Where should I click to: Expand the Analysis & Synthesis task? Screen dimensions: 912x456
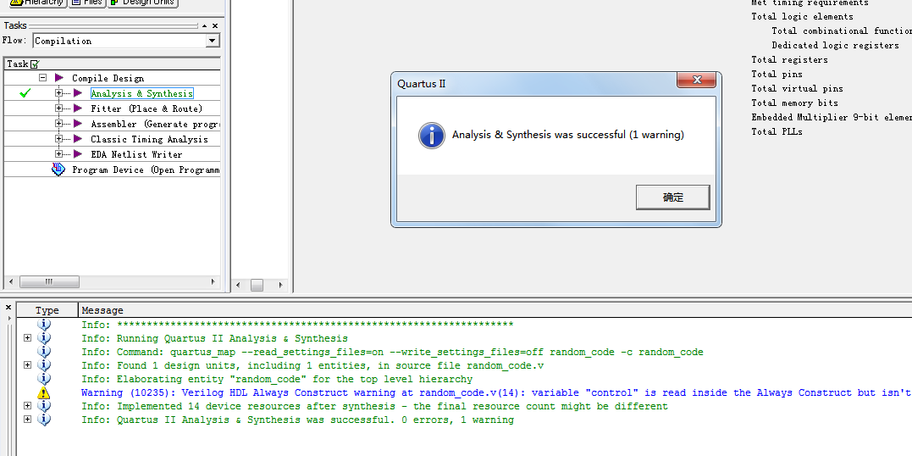(58, 92)
